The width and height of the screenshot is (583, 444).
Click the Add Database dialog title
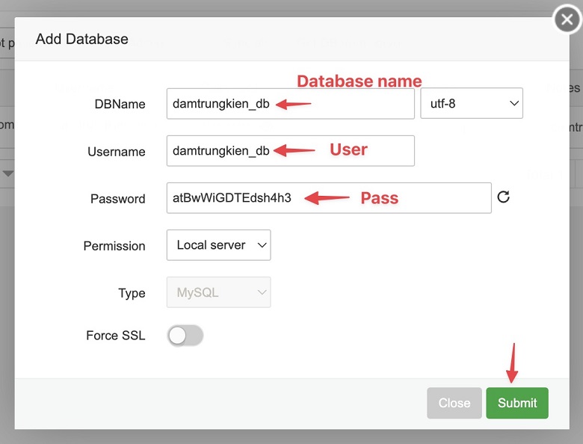82,40
